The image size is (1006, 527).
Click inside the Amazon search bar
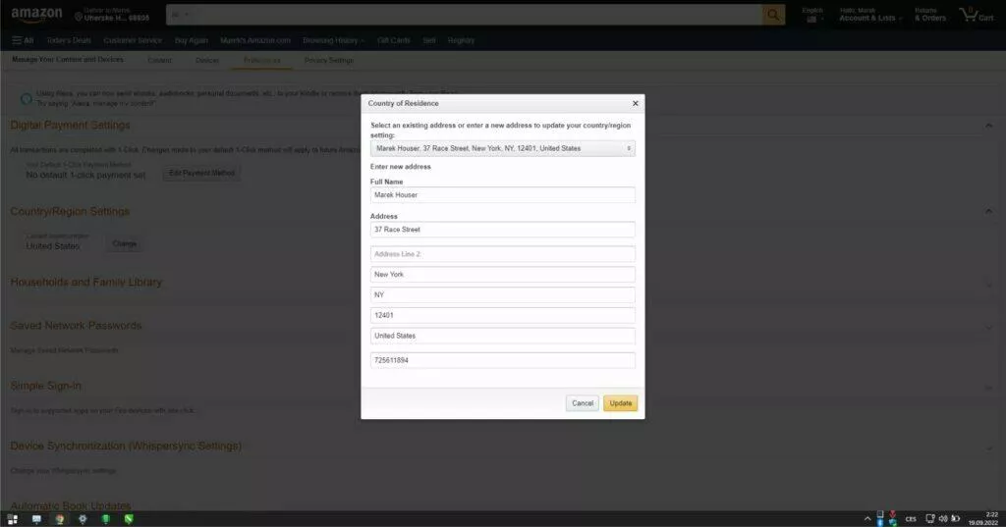click(x=477, y=15)
